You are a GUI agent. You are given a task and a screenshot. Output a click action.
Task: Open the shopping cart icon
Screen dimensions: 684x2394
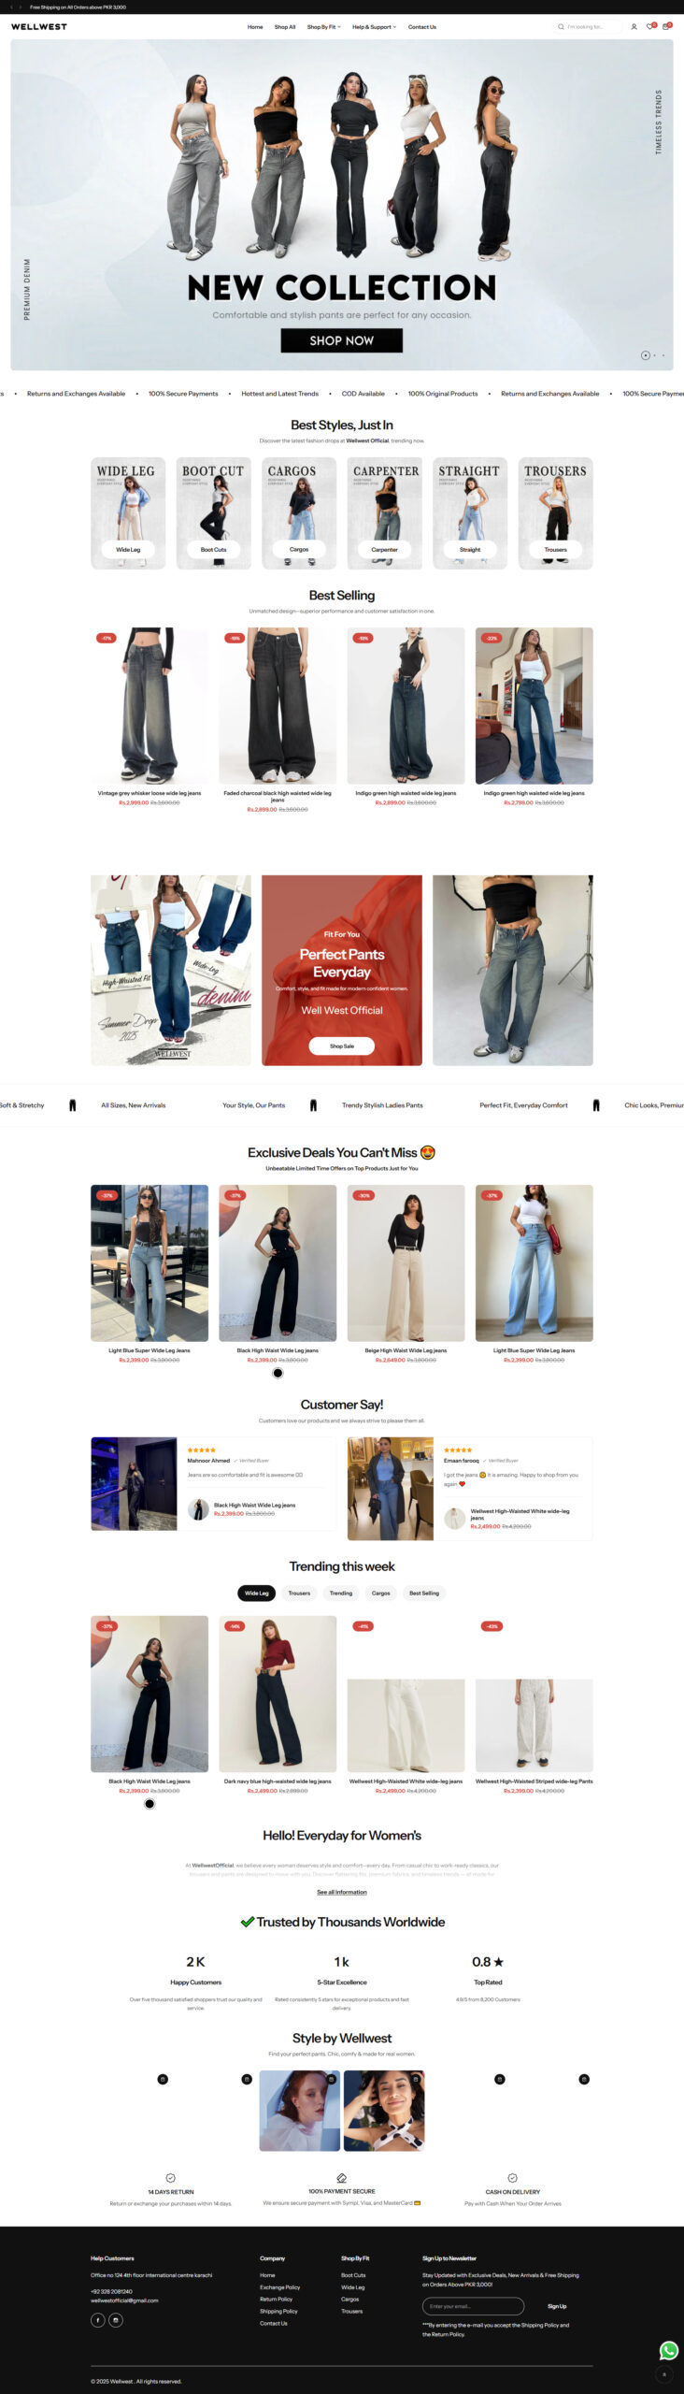[665, 27]
